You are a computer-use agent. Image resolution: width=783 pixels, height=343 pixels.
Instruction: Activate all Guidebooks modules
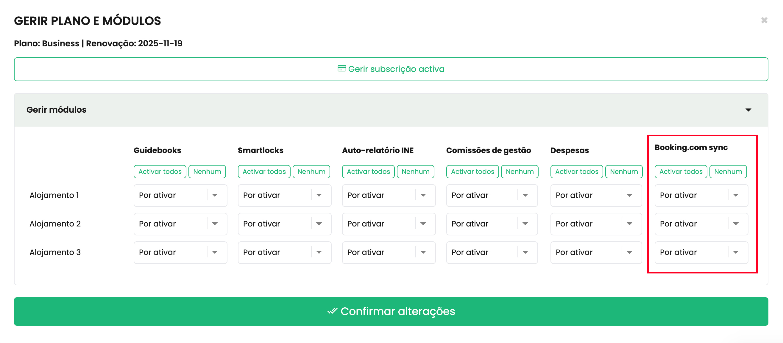tap(160, 171)
